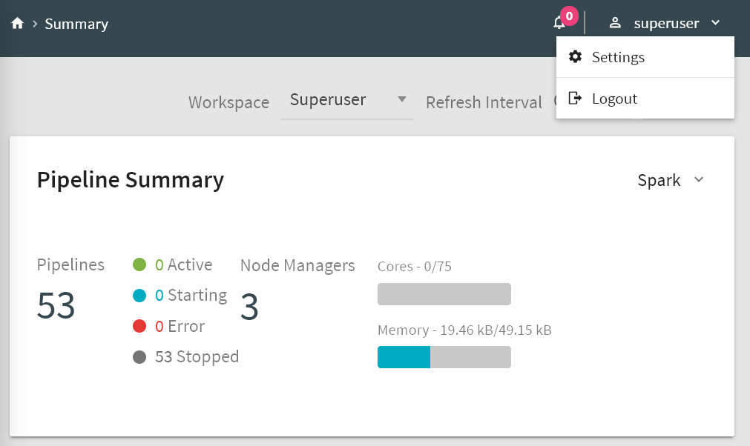Image resolution: width=750 pixels, height=446 pixels.
Task: Click the total Pipelines count 53
Action: 56,305
